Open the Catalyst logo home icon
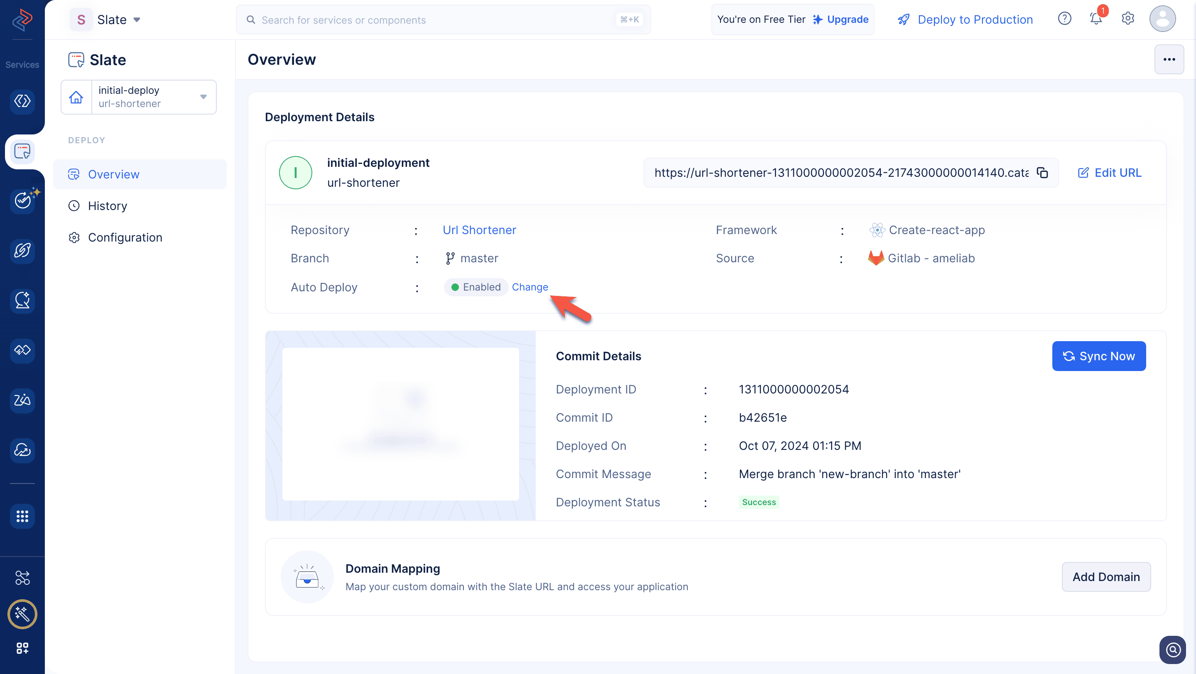Screen dimensions: 1196x674 point(22,20)
